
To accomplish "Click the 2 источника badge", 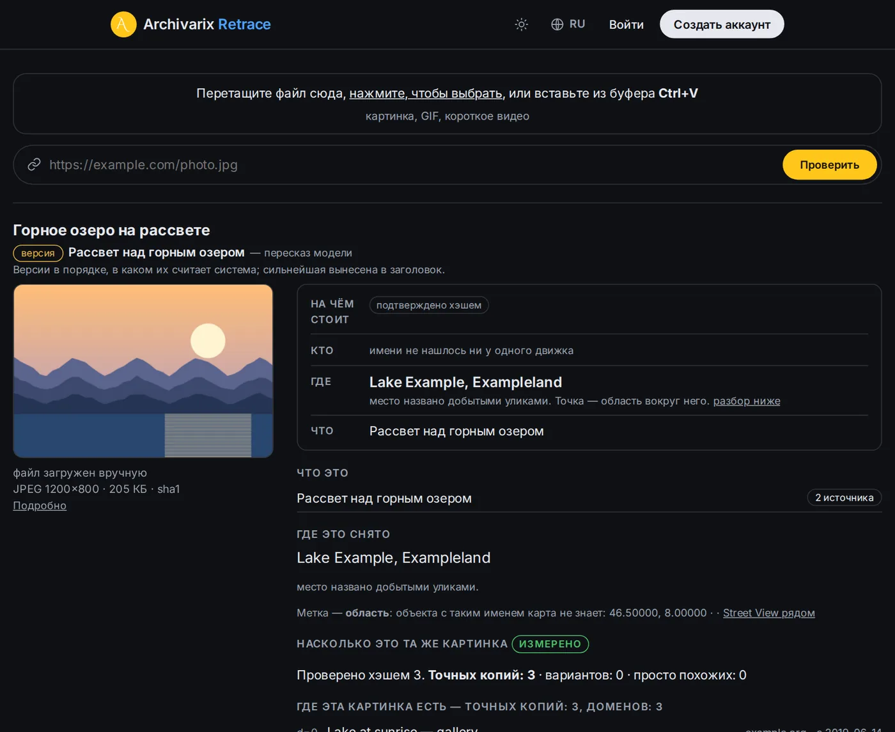I will point(844,497).
